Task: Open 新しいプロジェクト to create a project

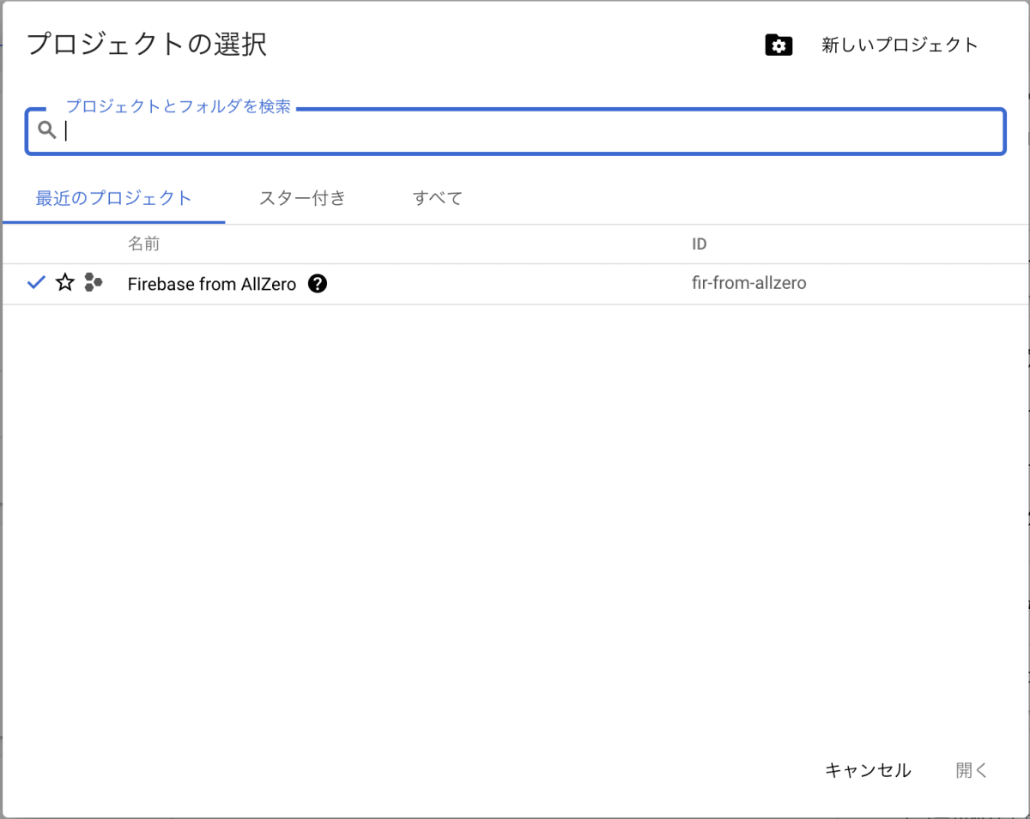Action: (900, 45)
